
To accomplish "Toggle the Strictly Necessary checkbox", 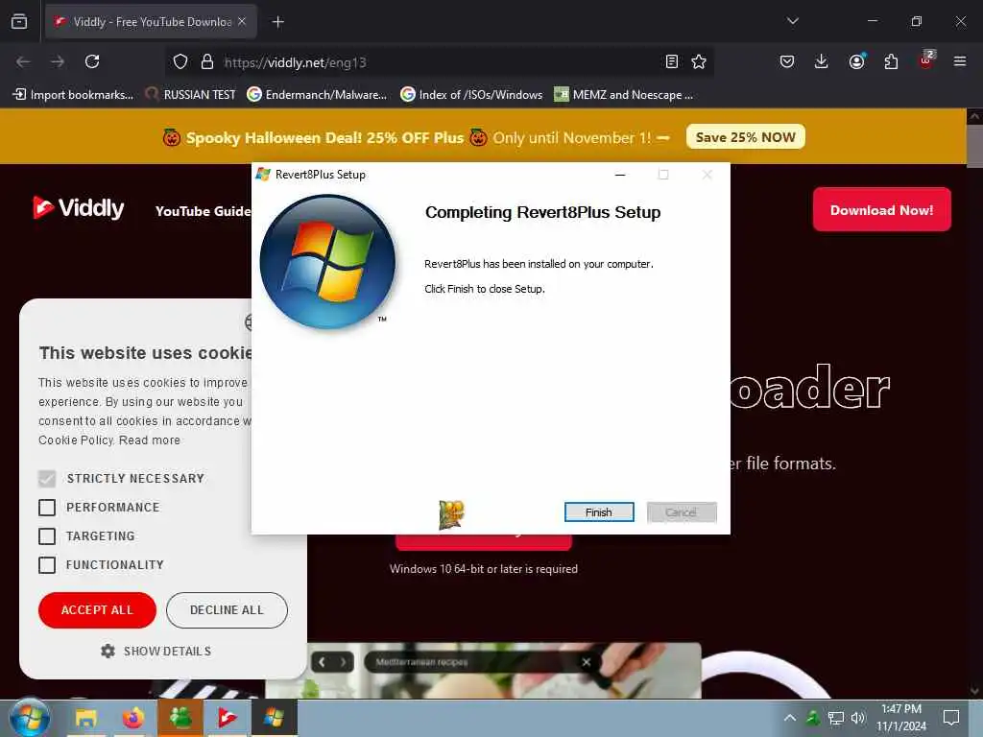I will tap(47, 479).
